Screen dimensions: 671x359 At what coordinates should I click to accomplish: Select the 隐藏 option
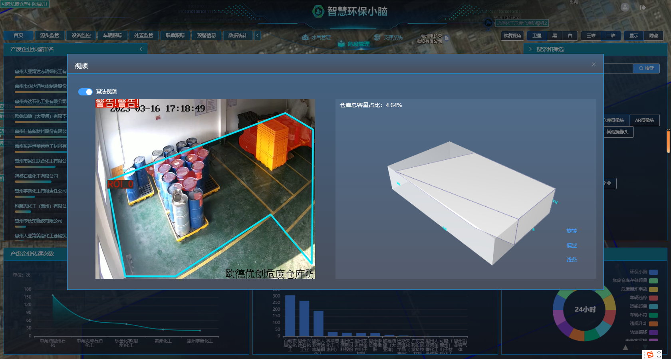click(654, 36)
